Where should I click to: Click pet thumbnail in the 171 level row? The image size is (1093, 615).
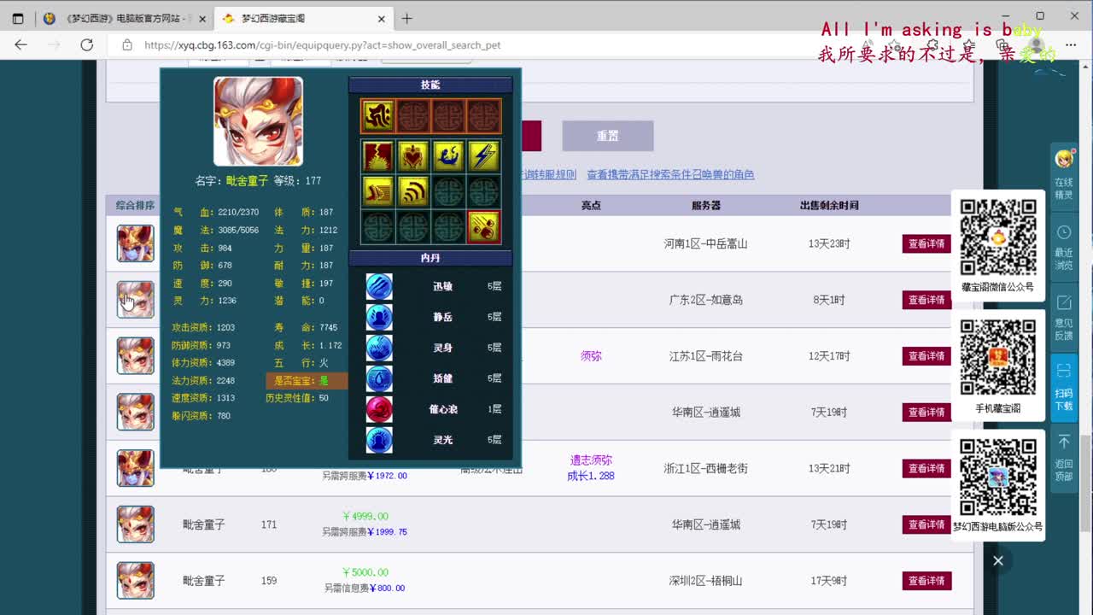pos(136,524)
